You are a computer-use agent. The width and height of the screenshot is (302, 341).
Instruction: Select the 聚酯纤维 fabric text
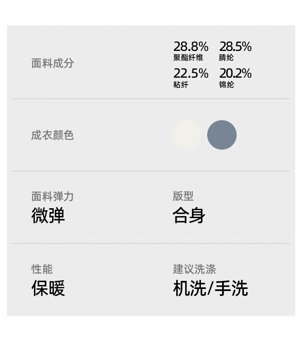point(188,58)
